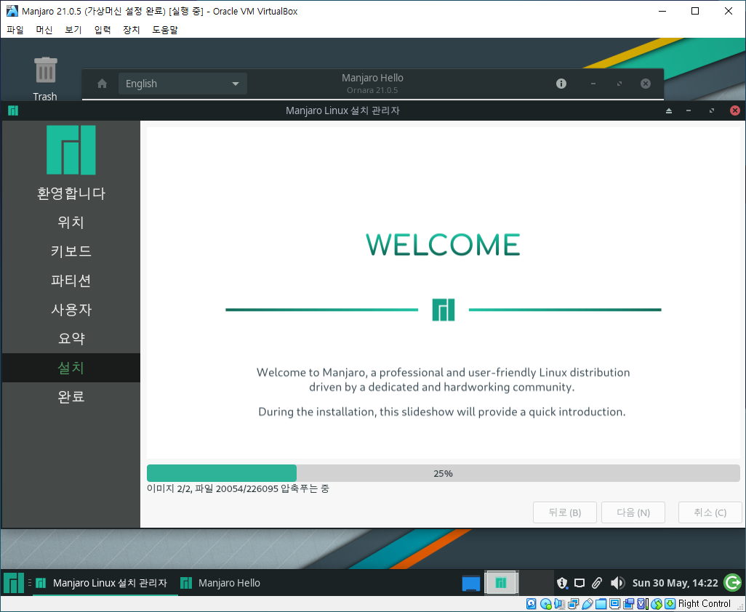Click VirtualBox CPU virtualization status icon
Image resolution: width=746 pixels, height=612 pixels.
point(642,604)
